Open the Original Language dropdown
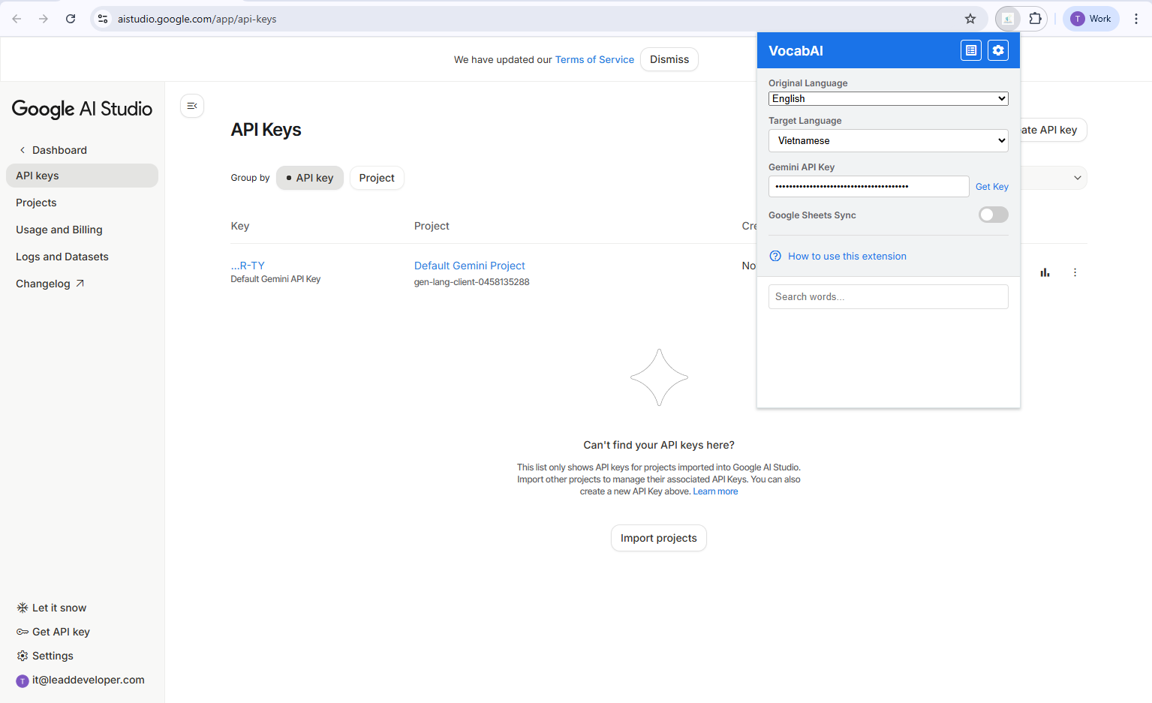Image resolution: width=1152 pixels, height=703 pixels. [x=888, y=98]
